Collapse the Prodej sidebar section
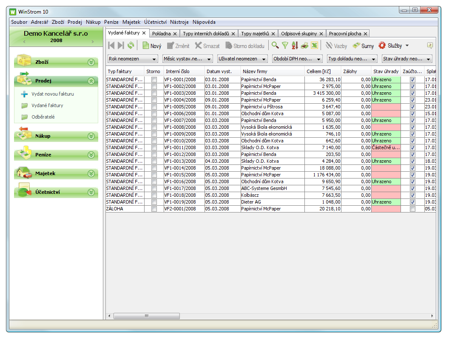Screen dimensions: 449x340 (x=91, y=81)
